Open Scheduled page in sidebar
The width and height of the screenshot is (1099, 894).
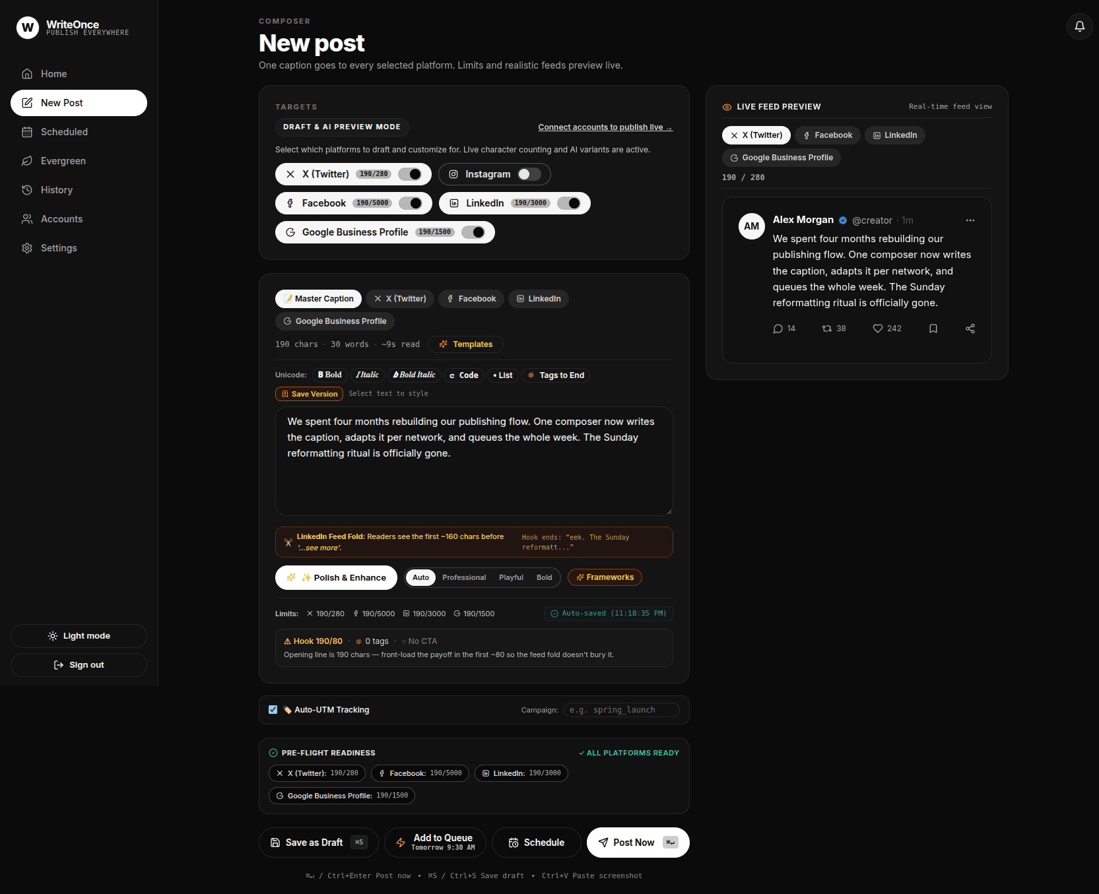79,132
